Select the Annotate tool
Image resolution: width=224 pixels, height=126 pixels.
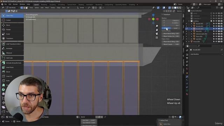click(12, 48)
